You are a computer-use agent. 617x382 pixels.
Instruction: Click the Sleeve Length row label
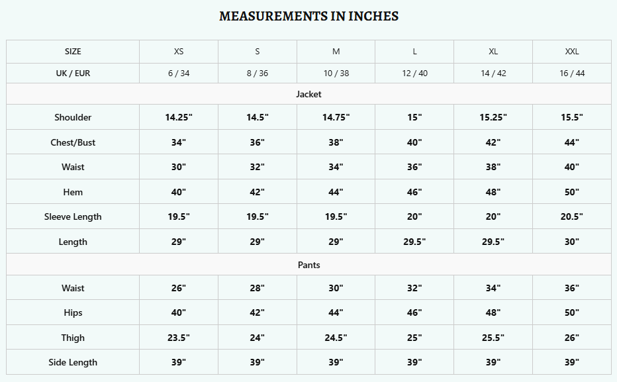(x=73, y=216)
